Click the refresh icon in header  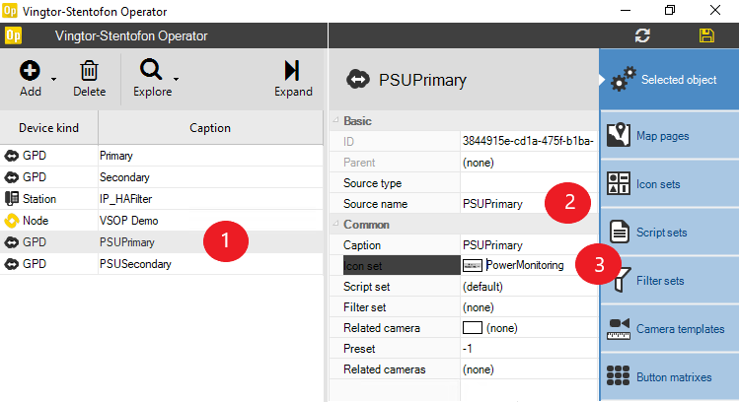(x=643, y=34)
